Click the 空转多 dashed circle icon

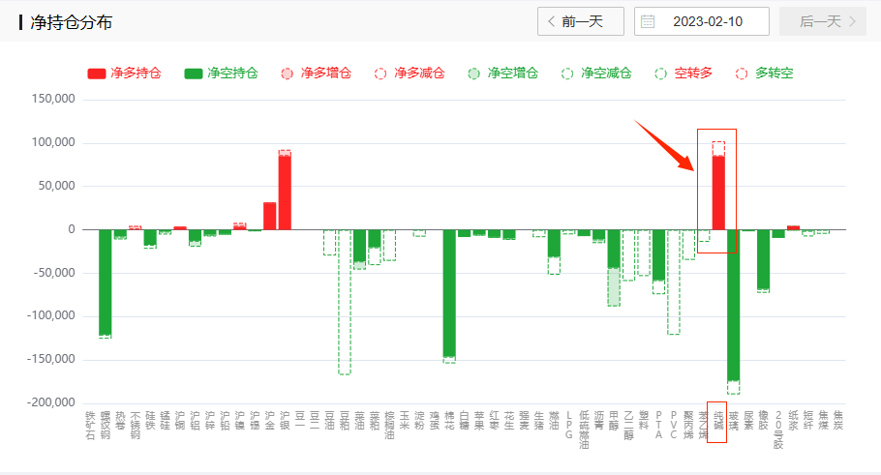(661, 74)
